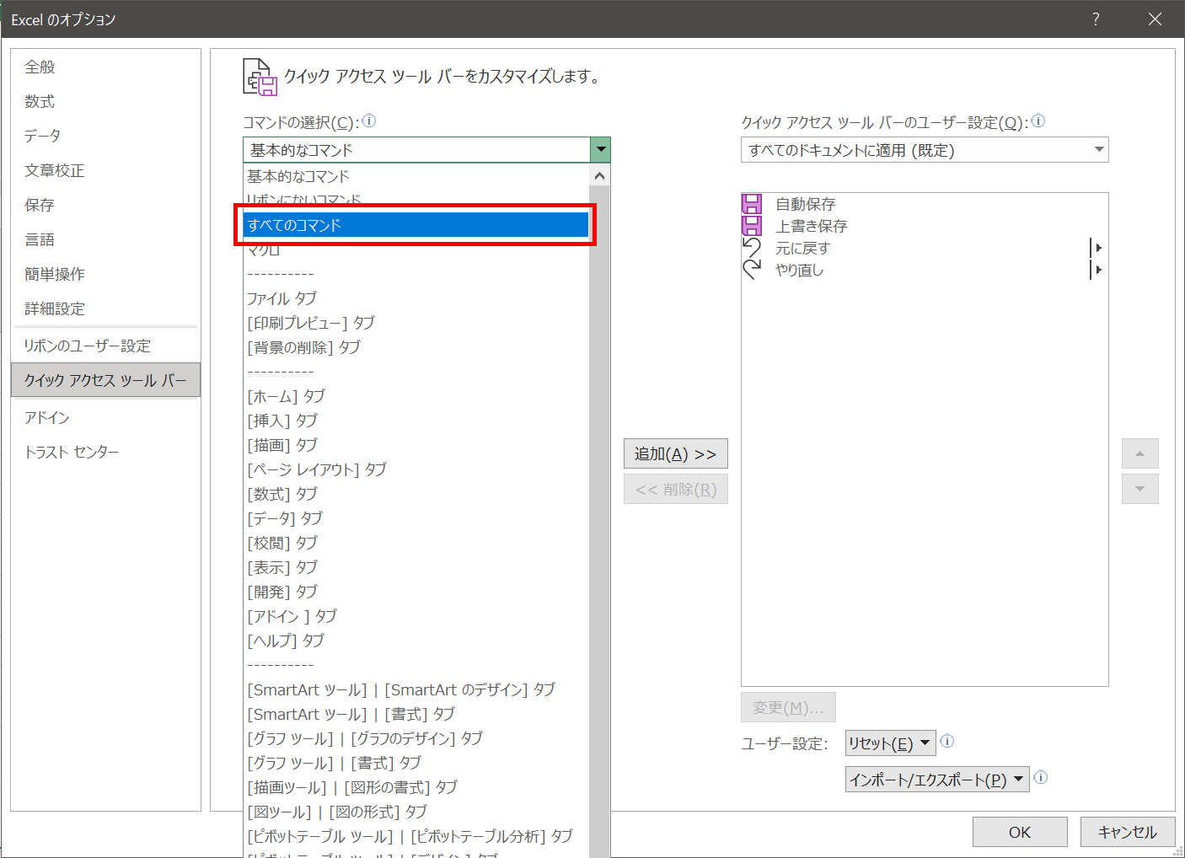The image size is (1185, 858).
Task: Click the 追加(A) >> button
Action: pyautogui.click(x=675, y=453)
